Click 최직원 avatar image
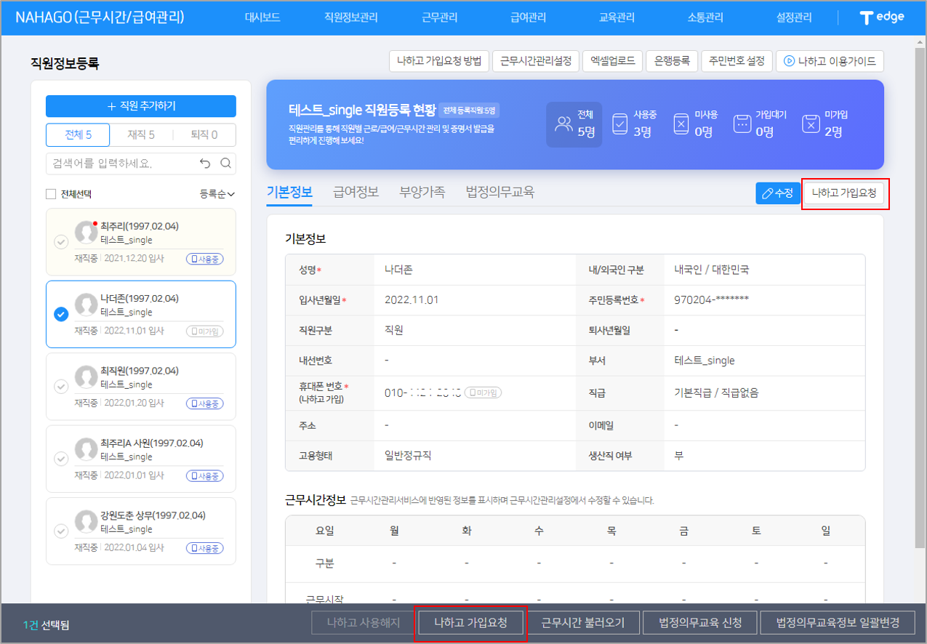The height and width of the screenshot is (644, 927). (x=87, y=377)
